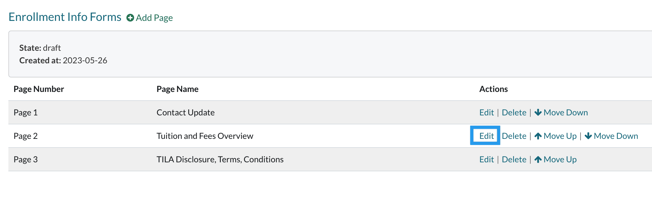Screen dimensions: 652x216
Task: Select the Tuition and Fees Overview row name
Action: point(205,136)
